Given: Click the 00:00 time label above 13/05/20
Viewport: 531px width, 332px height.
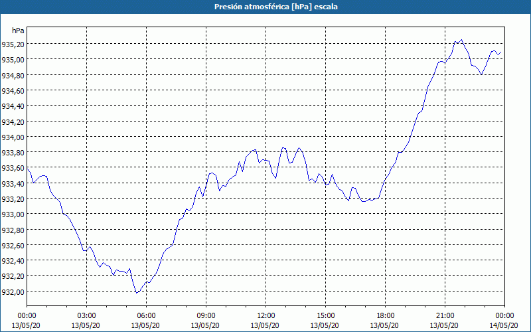Looking at the screenshot, I should tap(27, 316).
